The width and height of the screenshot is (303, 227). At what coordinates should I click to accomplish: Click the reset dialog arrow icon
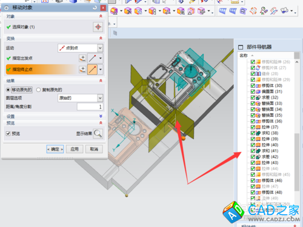(95, 8)
